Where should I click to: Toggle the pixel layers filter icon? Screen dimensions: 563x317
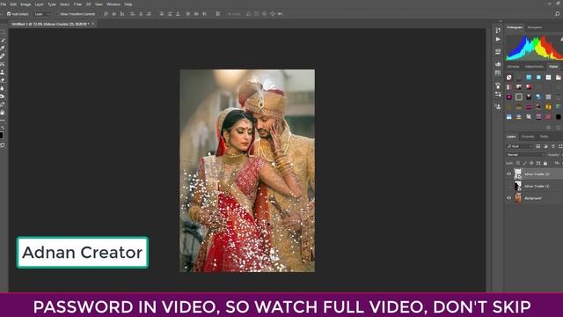tap(538, 146)
